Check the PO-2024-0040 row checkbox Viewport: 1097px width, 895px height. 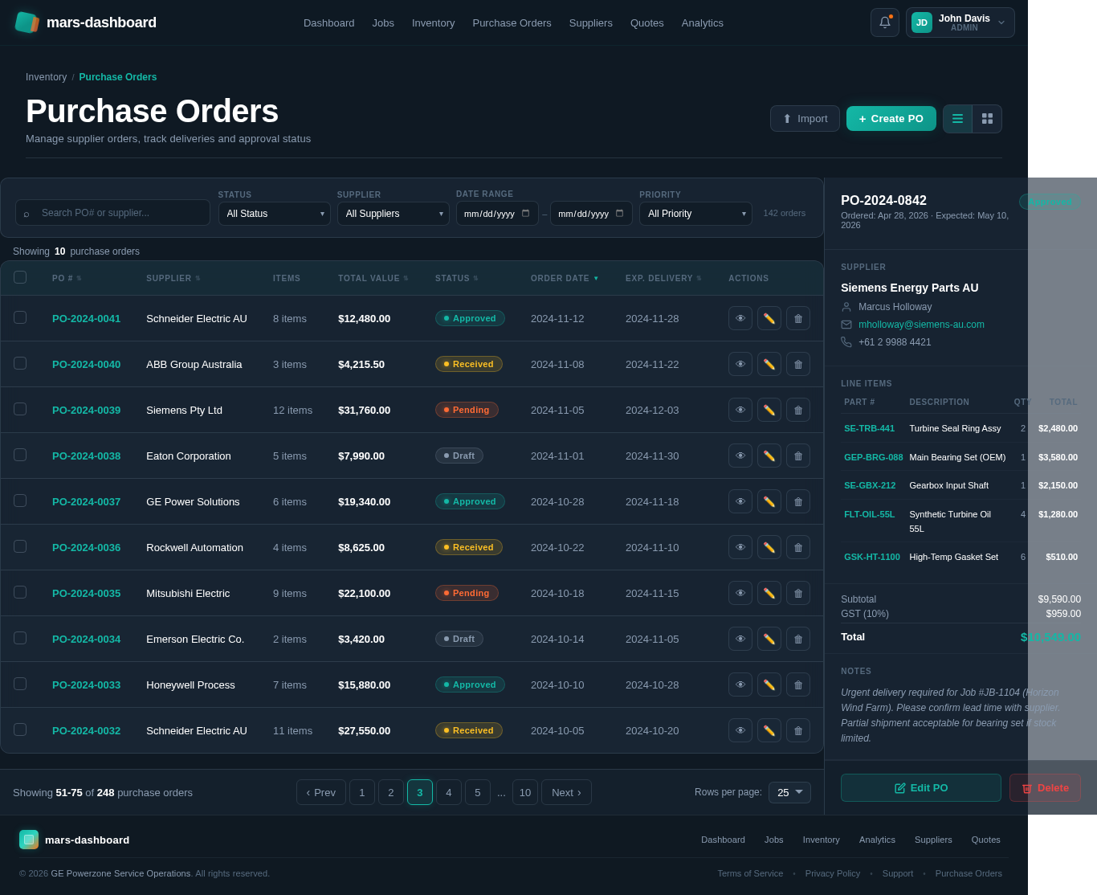click(20, 363)
